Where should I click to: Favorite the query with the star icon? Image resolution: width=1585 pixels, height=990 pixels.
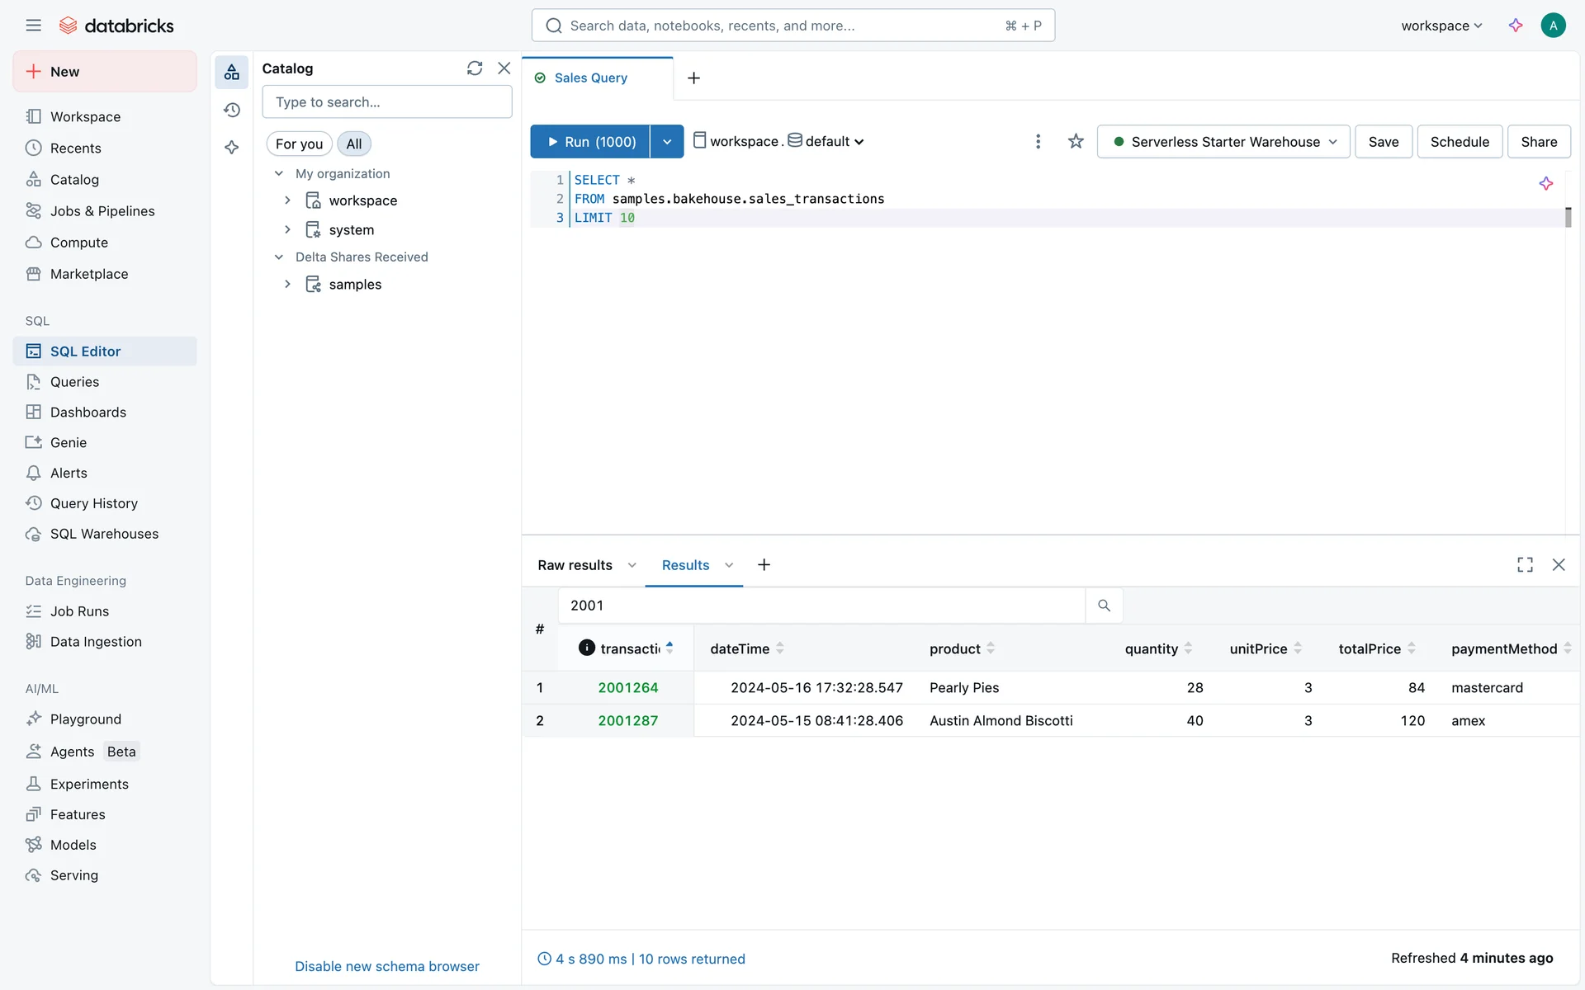1076,142
